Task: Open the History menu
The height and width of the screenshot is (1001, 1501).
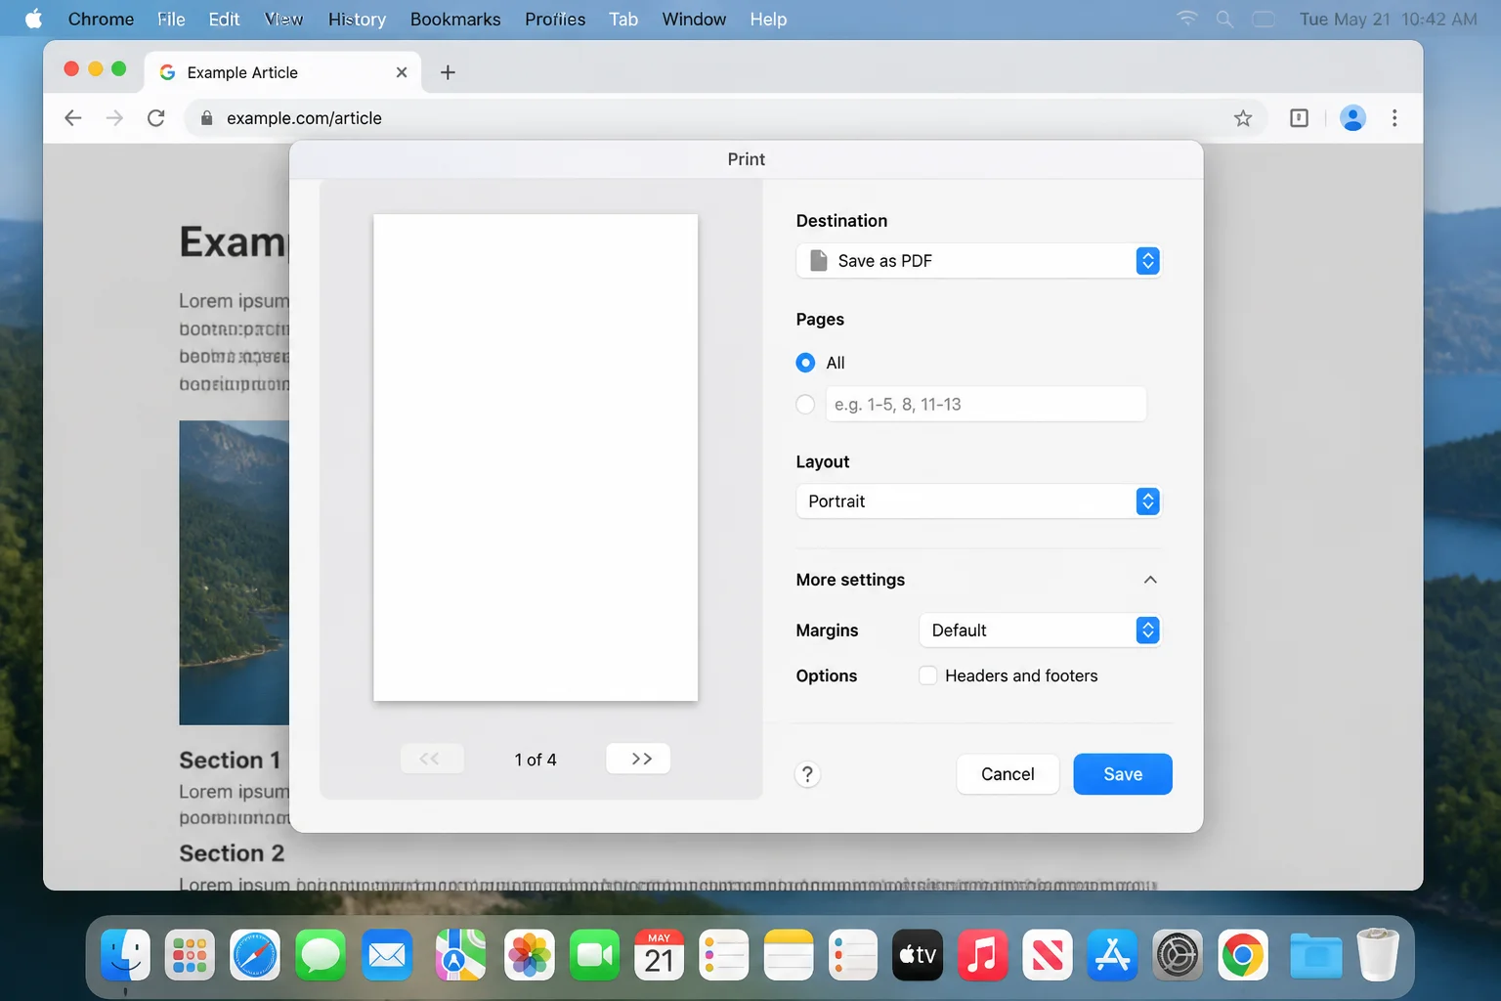Action: coord(357,19)
